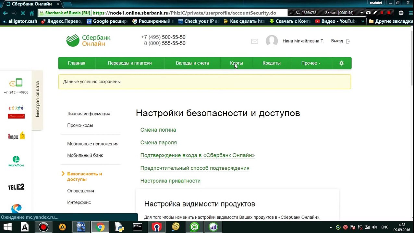
Task: Open Другие закладки bookmarks folder
Action: (x=391, y=21)
